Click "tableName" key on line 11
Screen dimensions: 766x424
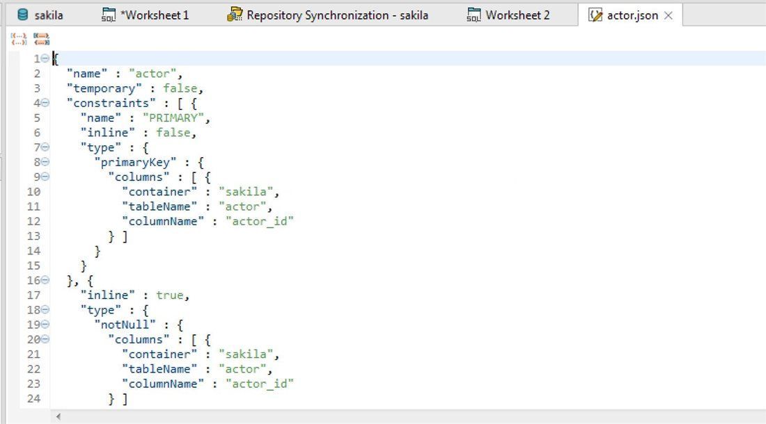[x=159, y=206]
